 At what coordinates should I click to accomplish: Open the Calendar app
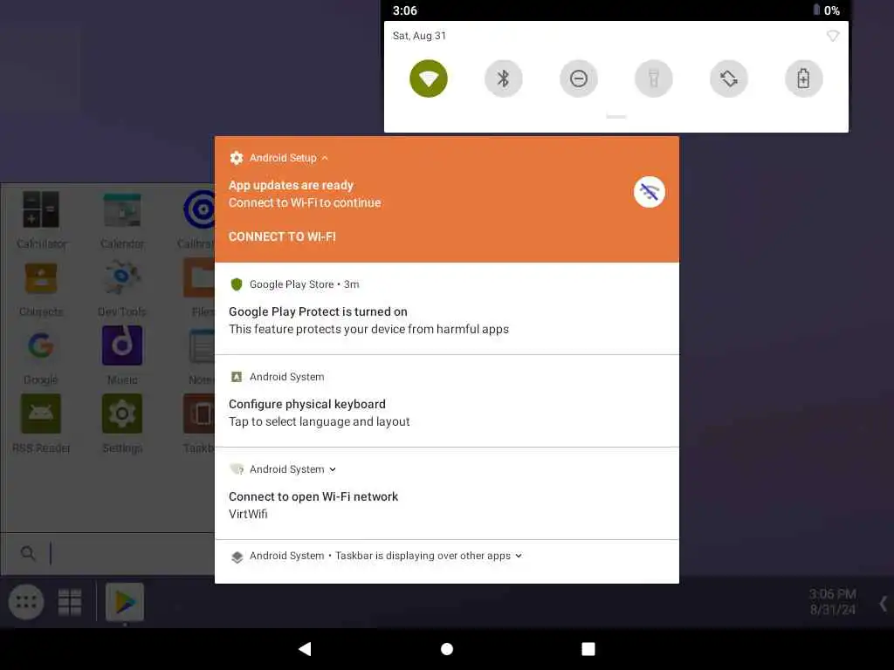[x=122, y=220]
